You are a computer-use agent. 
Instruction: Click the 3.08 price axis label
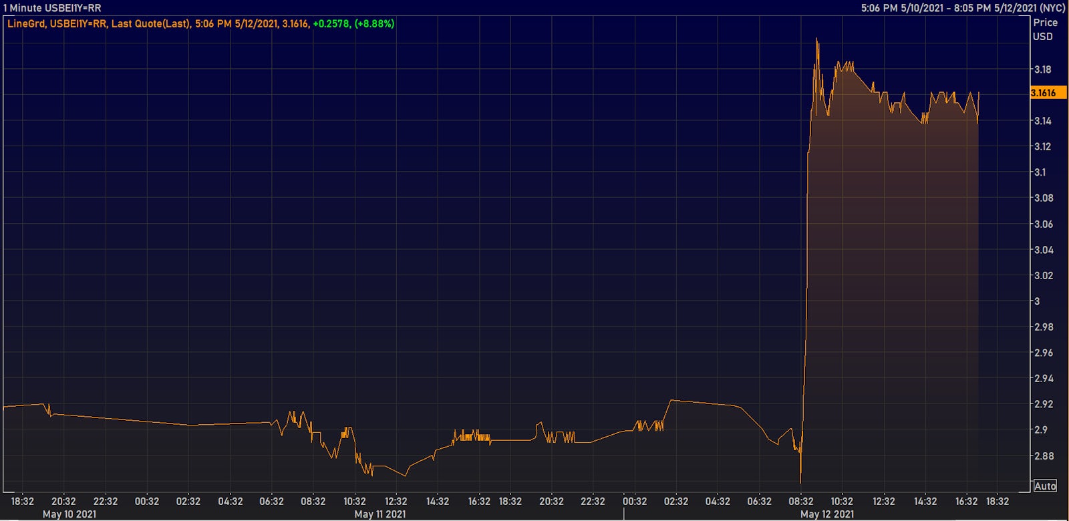point(1043,198)
